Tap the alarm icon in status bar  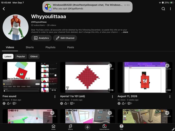coord(163,3)
